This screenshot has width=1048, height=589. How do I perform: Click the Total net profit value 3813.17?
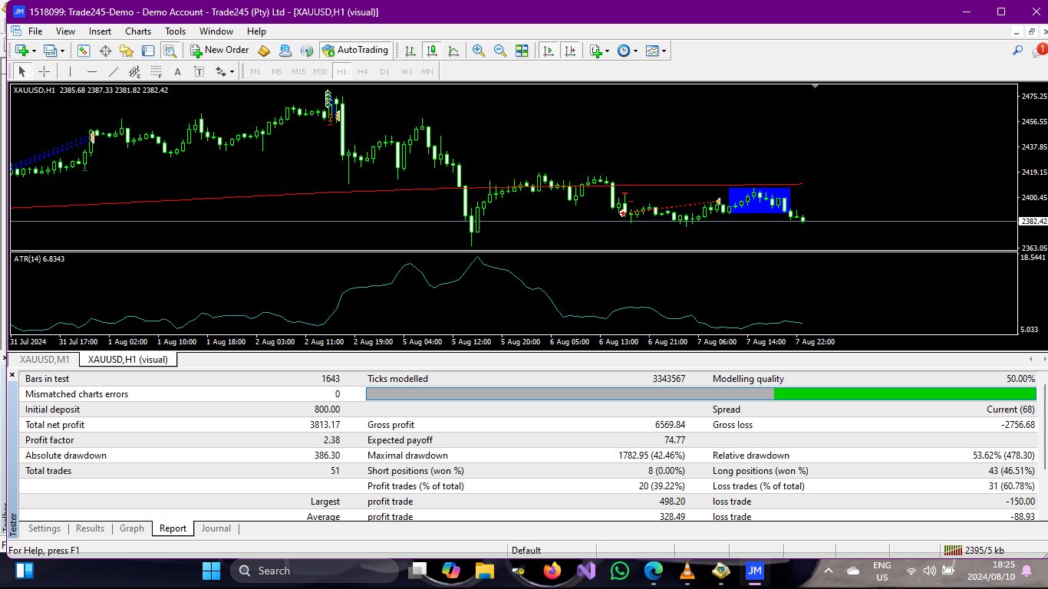324,425
